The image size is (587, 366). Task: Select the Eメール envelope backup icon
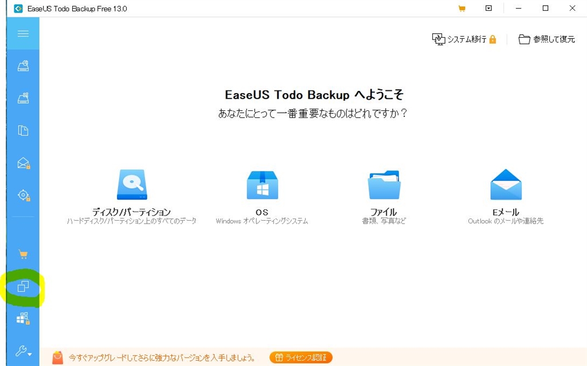pos(506,184)
